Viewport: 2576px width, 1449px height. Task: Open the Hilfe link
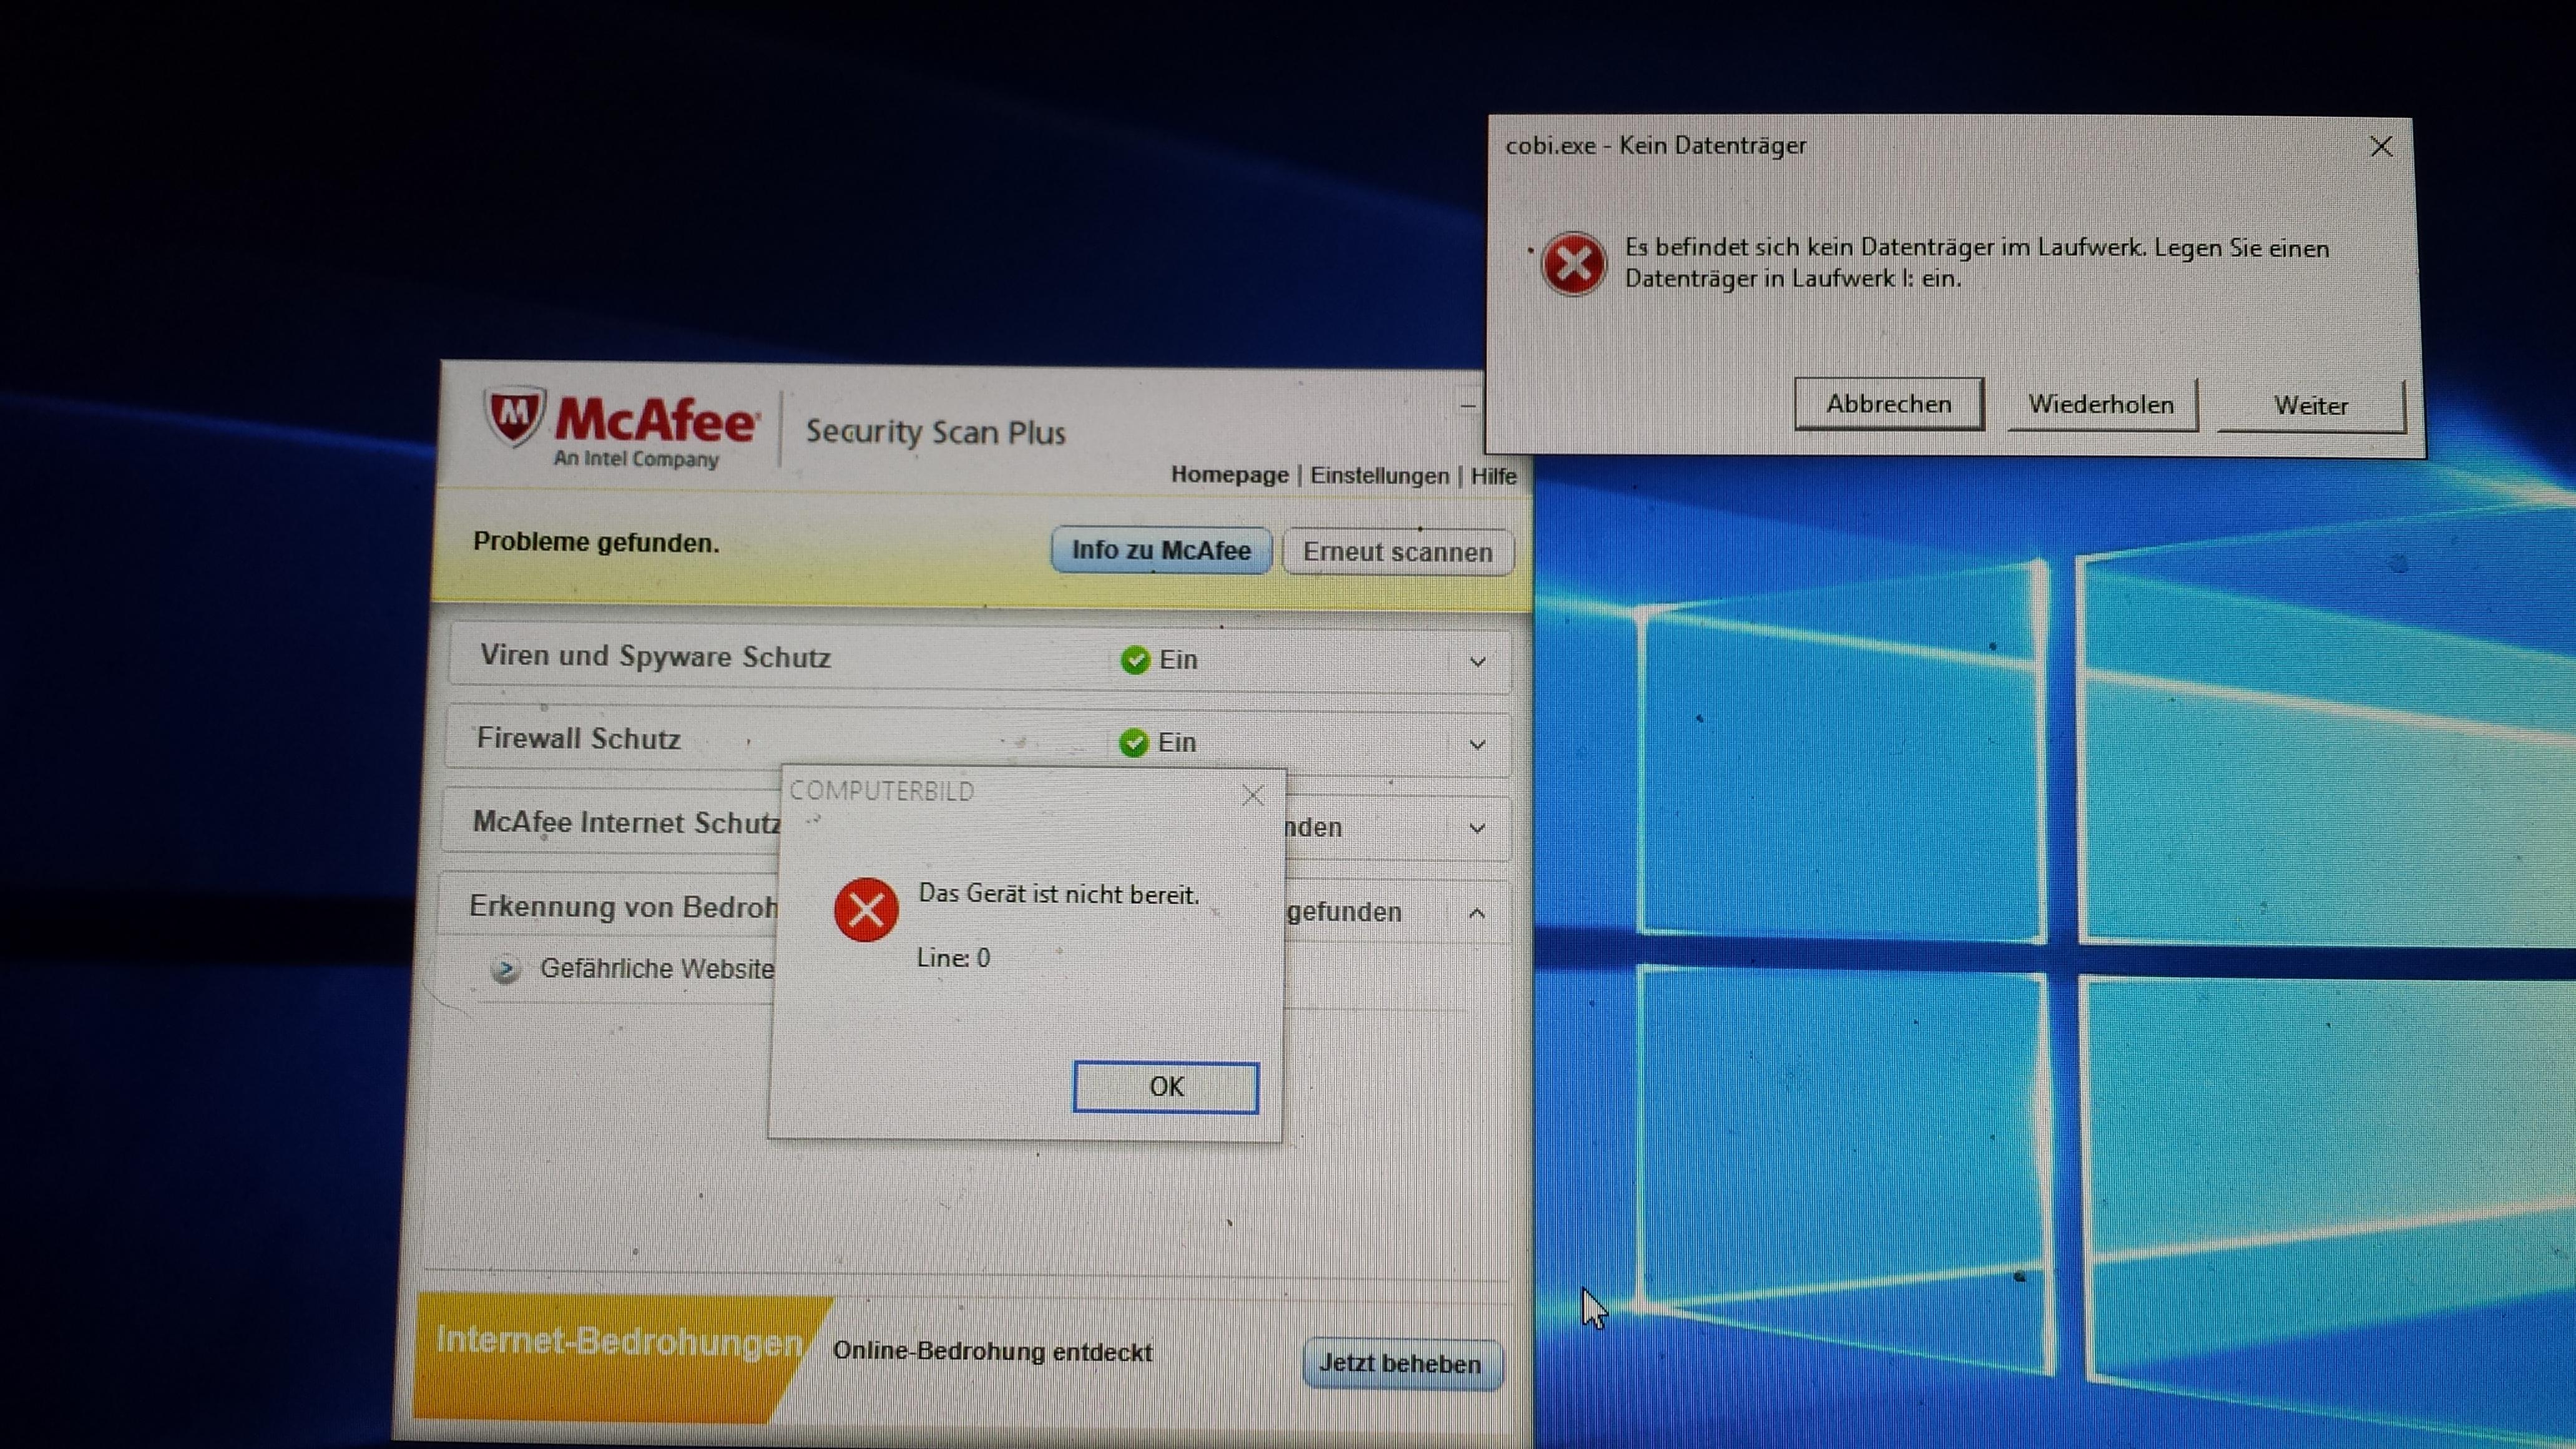click(1493, 477)
